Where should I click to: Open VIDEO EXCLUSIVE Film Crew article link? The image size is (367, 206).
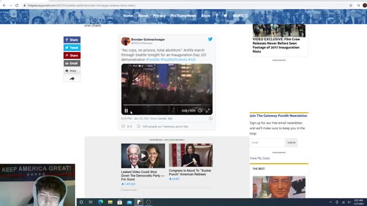click(276, 45)
